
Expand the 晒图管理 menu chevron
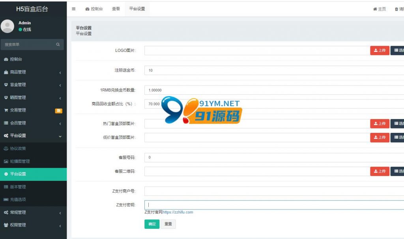coord(60,98)
